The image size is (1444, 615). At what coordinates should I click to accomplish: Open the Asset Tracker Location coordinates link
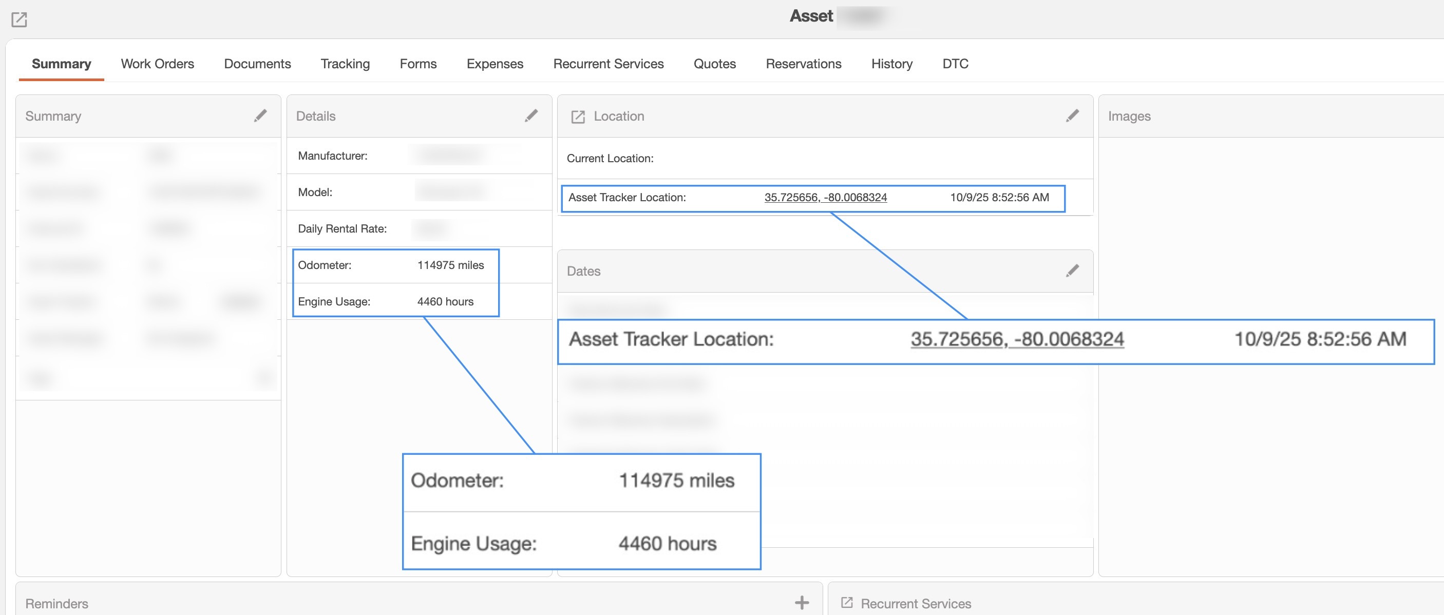click(826, 197)
